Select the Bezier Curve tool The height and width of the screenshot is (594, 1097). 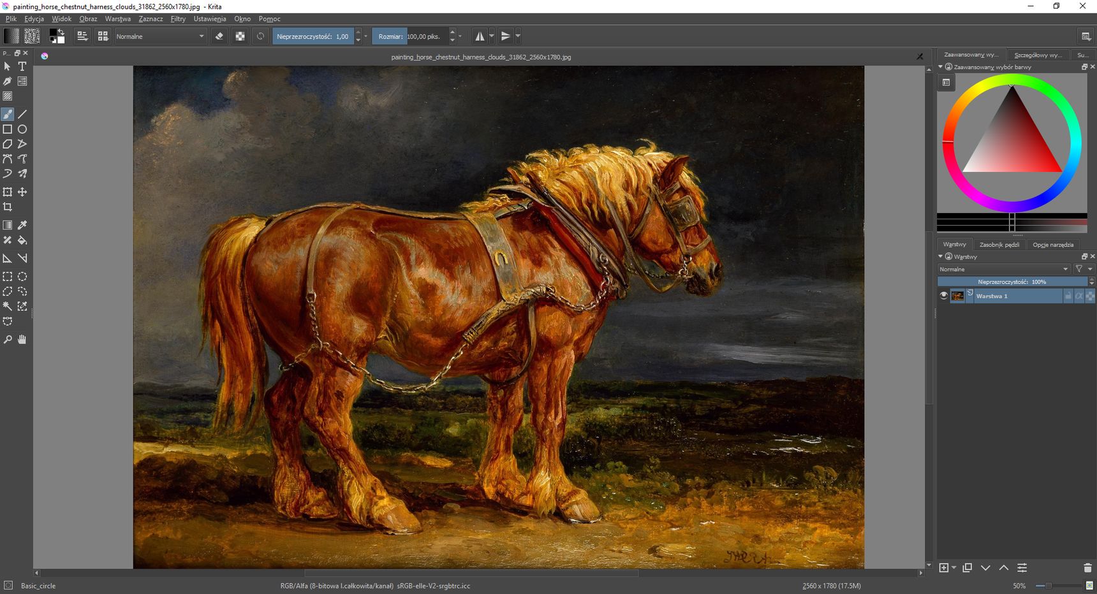pyautogui.click(x=8, y=159)
